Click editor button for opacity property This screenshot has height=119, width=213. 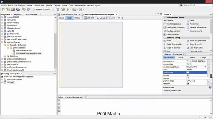(x=208, y=75)
